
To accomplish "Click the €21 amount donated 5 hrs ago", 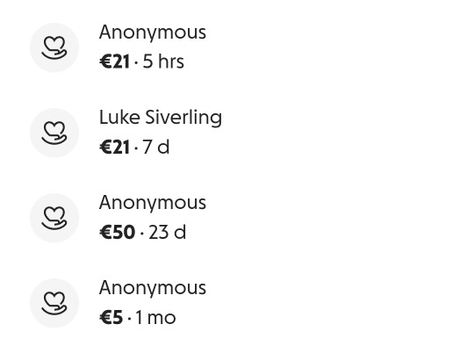I will (x=115, y=61).
